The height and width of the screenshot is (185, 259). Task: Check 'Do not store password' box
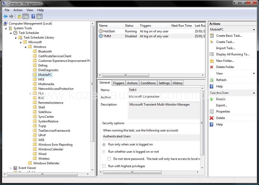(x=109, y=159)
